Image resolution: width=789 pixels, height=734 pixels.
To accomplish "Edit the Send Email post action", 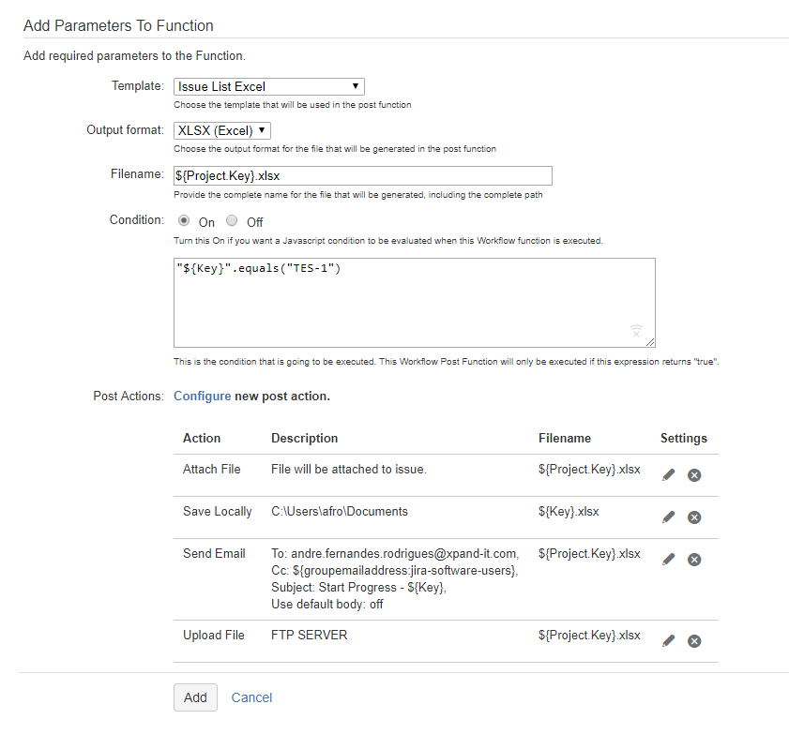I will point(668,560).
